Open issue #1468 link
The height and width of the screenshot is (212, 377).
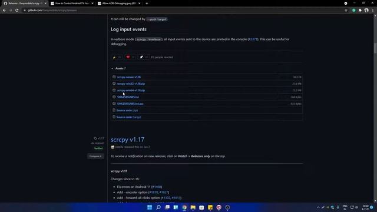click(x=157, y=187)
